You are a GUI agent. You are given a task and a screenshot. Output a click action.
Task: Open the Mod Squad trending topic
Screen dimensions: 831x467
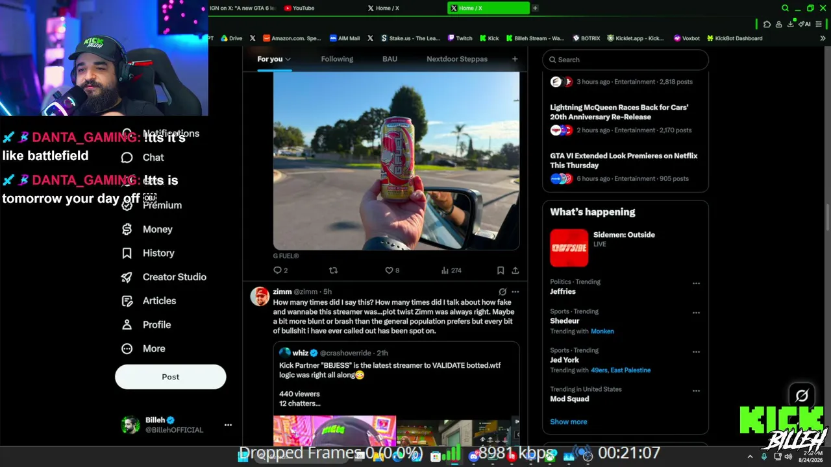569,399
